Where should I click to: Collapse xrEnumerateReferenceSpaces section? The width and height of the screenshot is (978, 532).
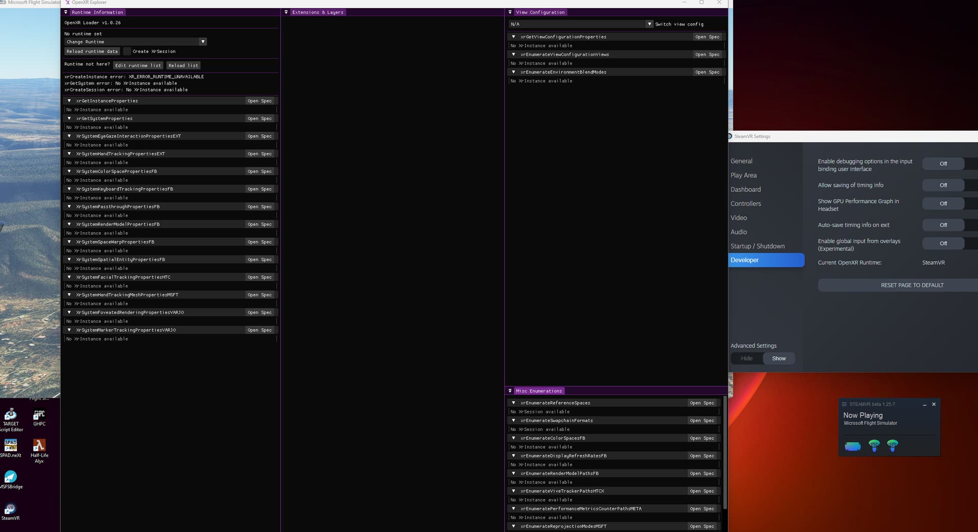click(x=513, y=403)
